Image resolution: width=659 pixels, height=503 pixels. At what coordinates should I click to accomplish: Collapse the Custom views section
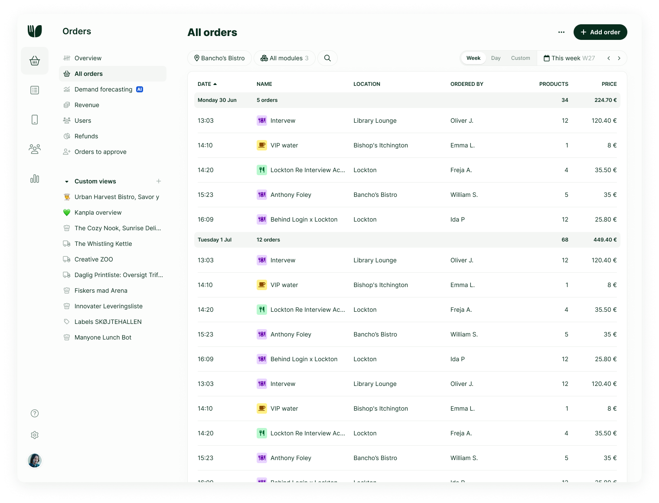pos(67,182)
